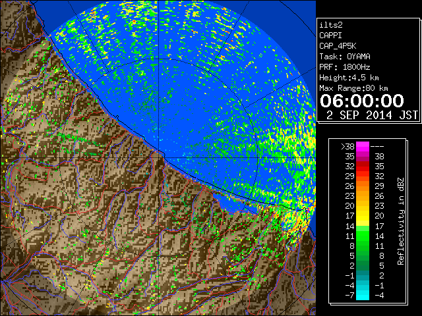The width and height of the screenshot is (422, 316).
Task: Click the 'Reflectivity in dBZ' axis title
Action: tap(401, 221)
